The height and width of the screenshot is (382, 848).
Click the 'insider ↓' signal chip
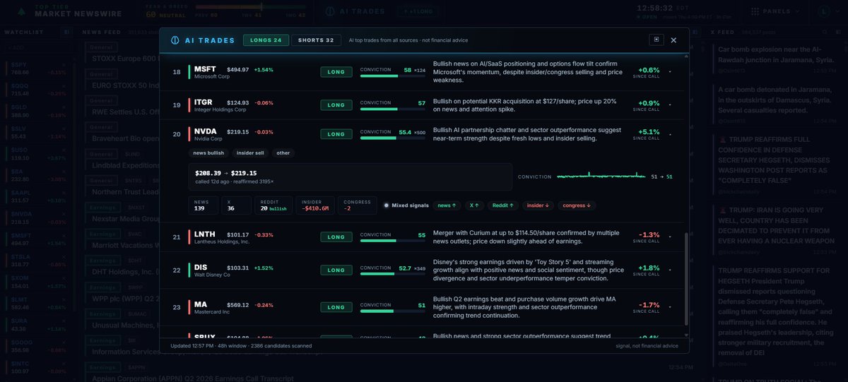[539, 205]
